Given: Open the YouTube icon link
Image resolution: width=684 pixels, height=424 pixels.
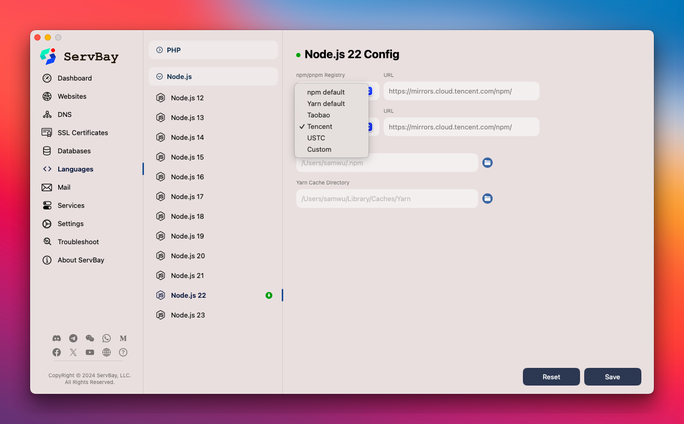Looking at the screenshot, I should [x=90, y=352].
